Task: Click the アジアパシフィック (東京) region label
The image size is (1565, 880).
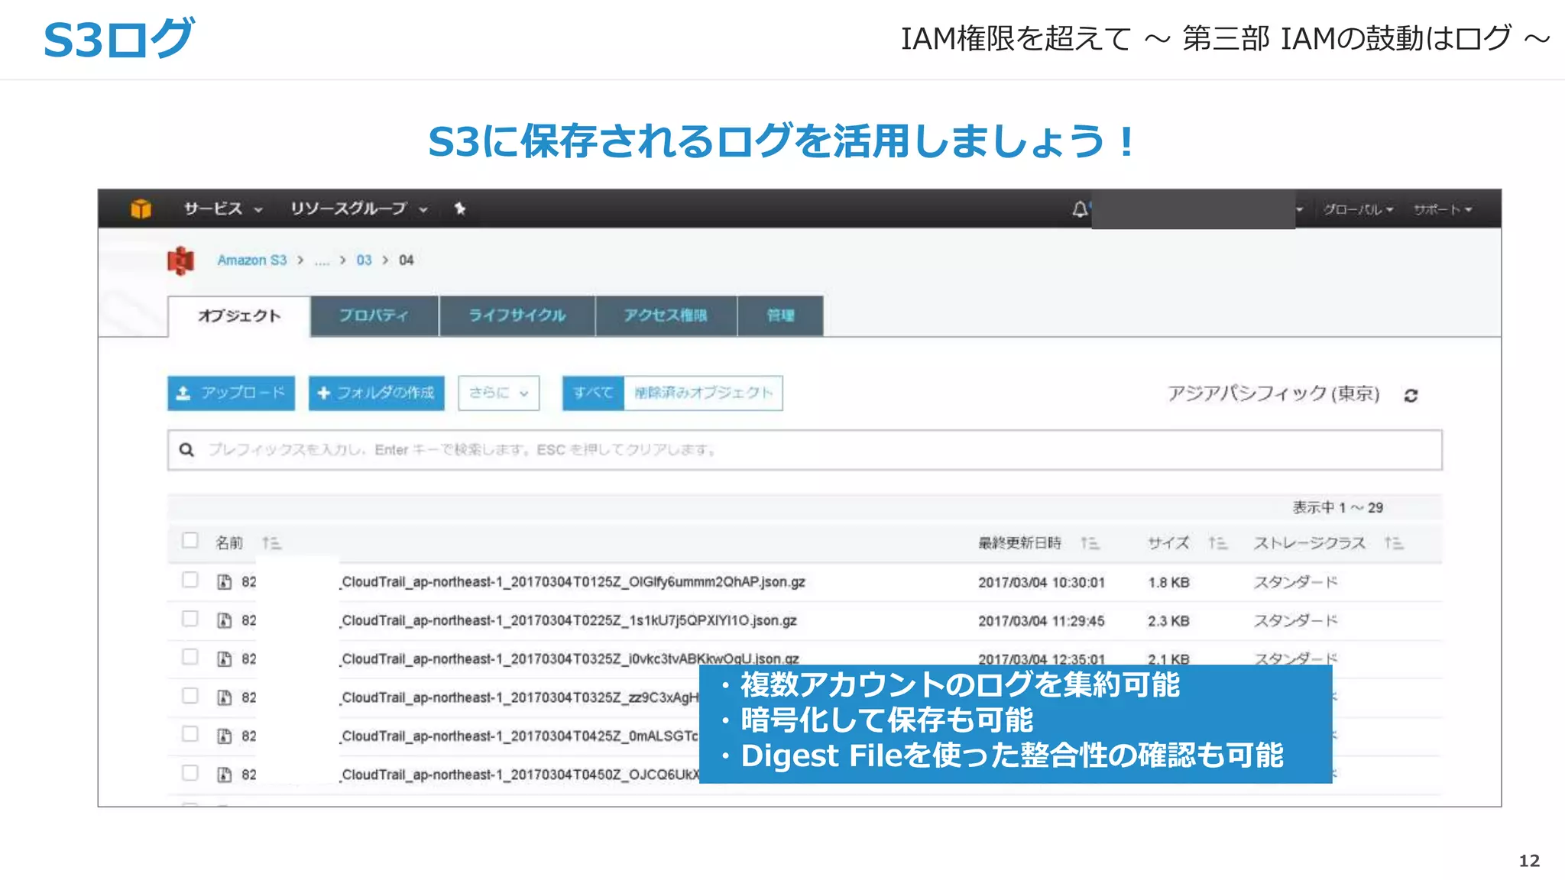Action: pos(1273,393)
